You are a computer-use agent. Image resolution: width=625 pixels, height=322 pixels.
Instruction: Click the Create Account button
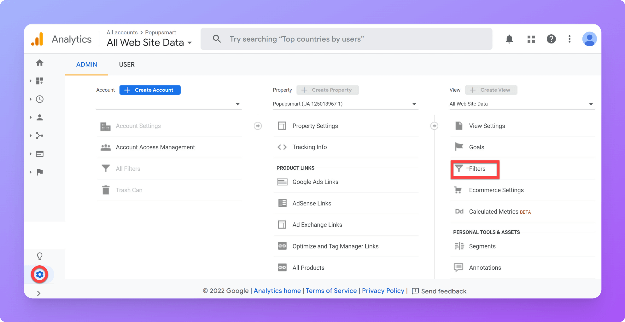[150, 90]
